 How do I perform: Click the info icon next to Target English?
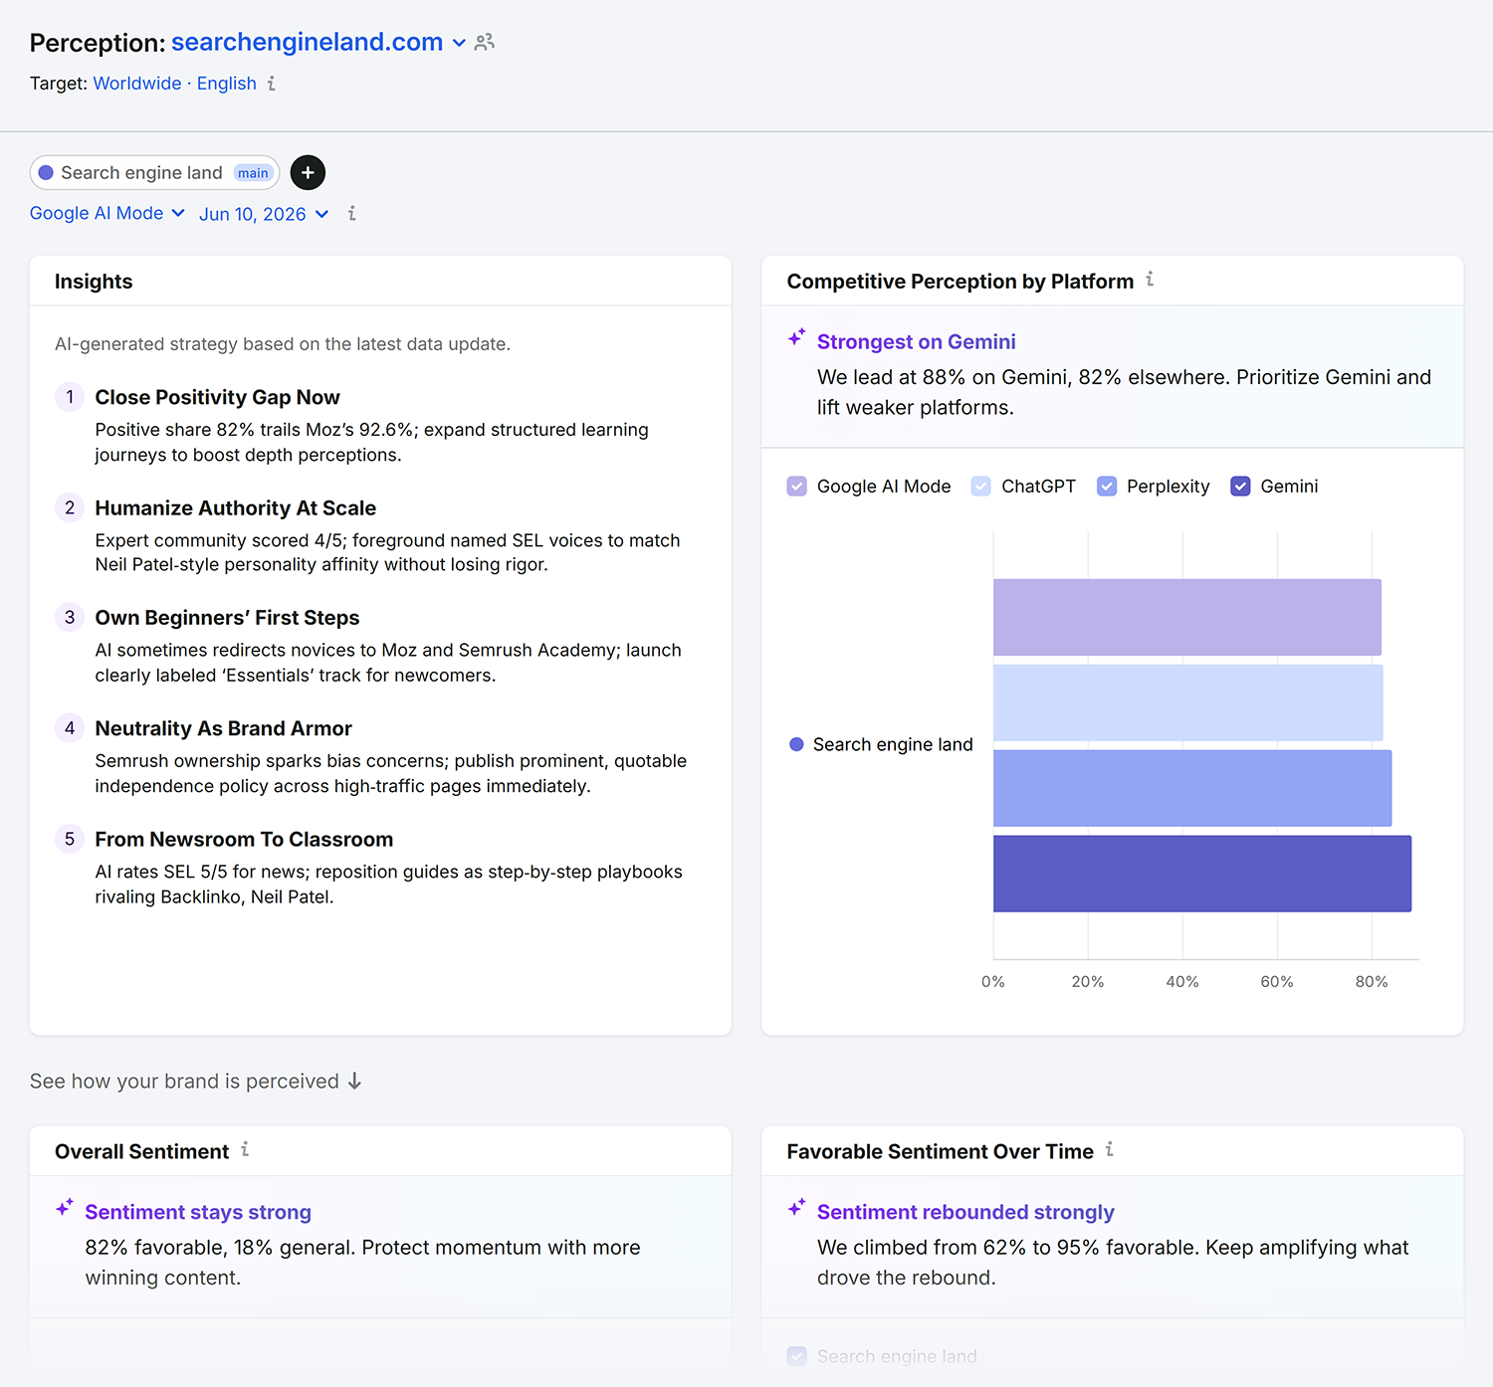(x=271, y=84)
